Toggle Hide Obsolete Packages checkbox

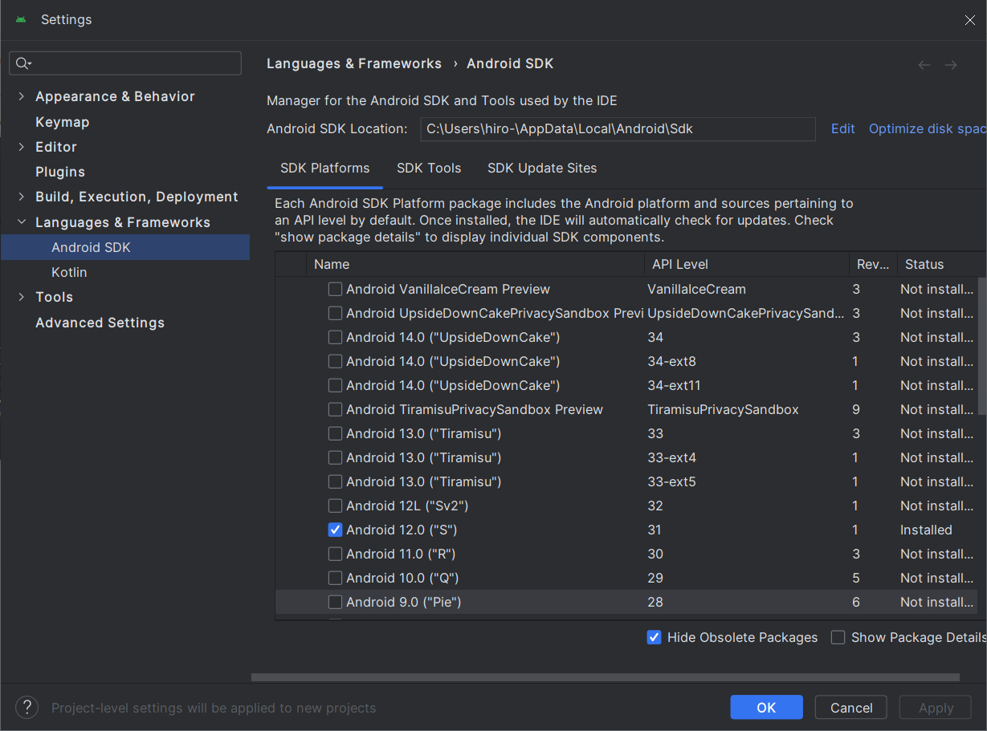tap(655, 637)
